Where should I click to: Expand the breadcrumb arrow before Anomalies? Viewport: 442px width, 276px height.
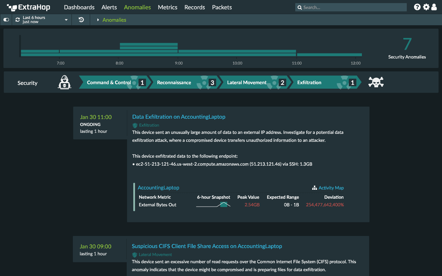pos(98,20)
